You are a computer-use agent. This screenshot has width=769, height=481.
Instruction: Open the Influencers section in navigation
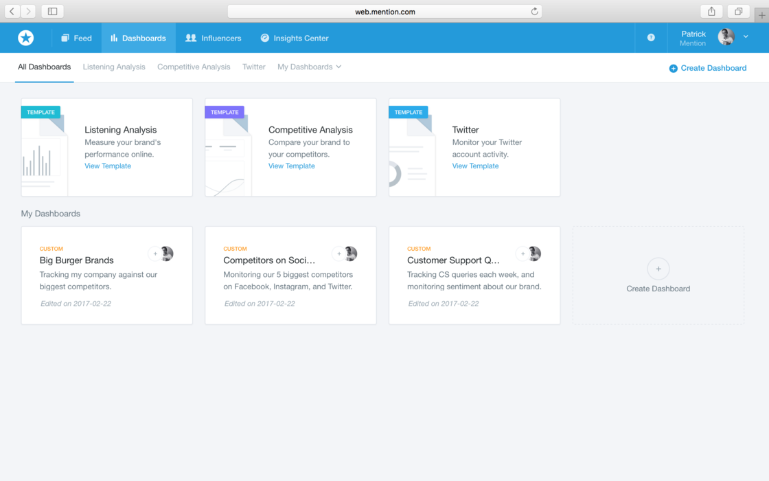click(214, 38)
